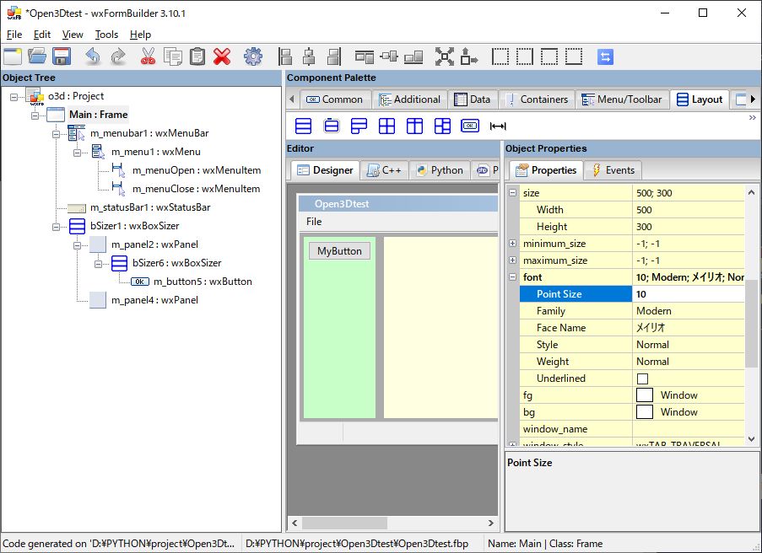Collapse bSizer6 wxBoxSizer node
The image size is (762, 553).
pos(98,264)
